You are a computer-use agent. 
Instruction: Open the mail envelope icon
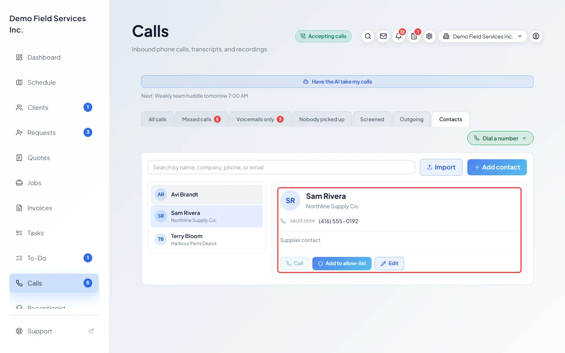click(x=383, y=36)
